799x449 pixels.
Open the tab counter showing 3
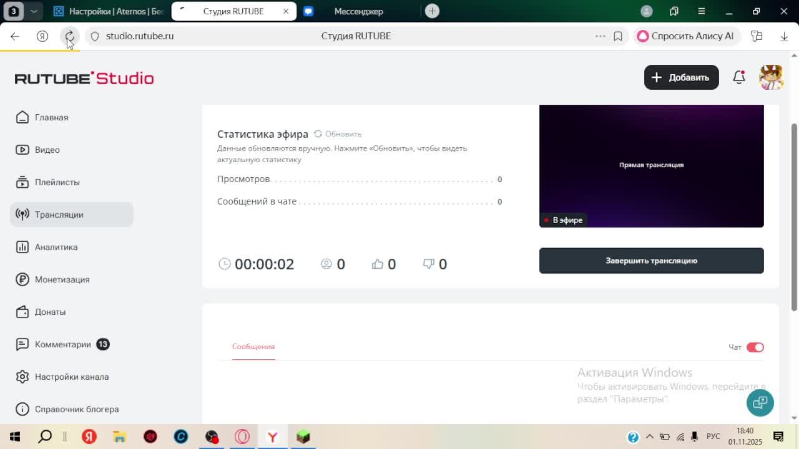click(x=14, y=11)
